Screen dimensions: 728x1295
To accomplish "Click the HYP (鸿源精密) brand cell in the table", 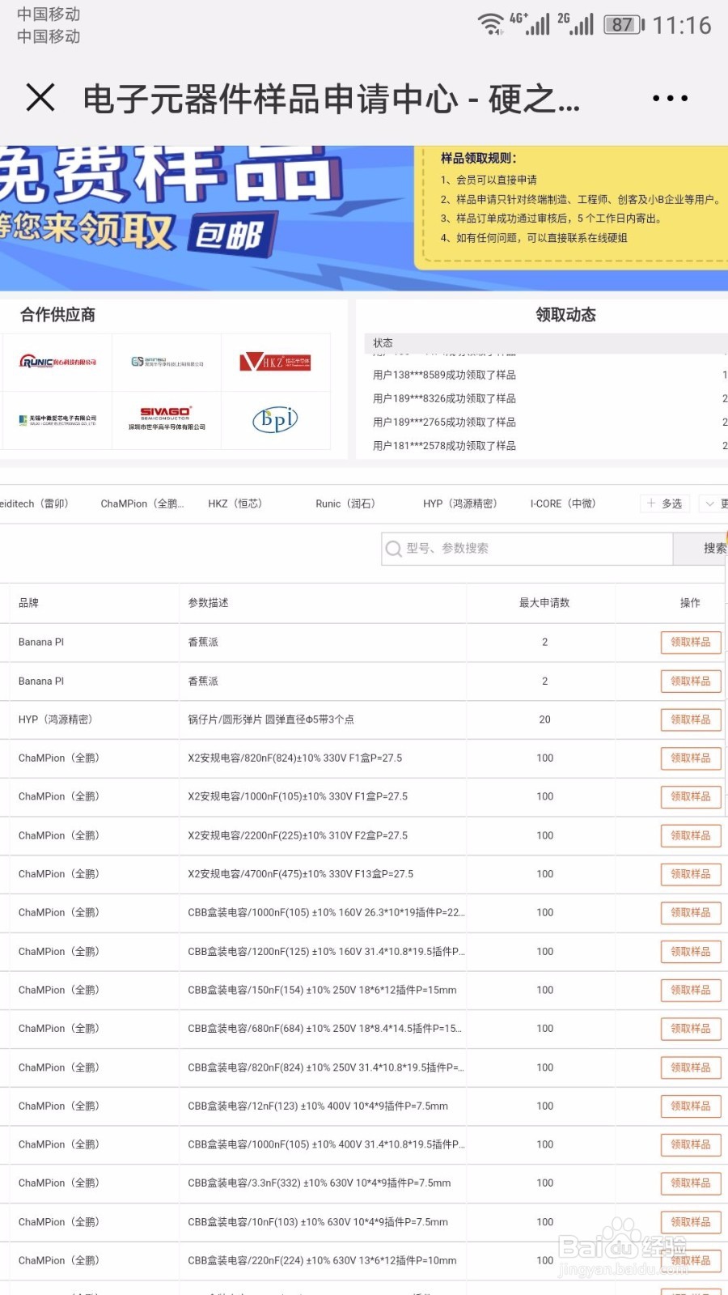I will point(56,720).
